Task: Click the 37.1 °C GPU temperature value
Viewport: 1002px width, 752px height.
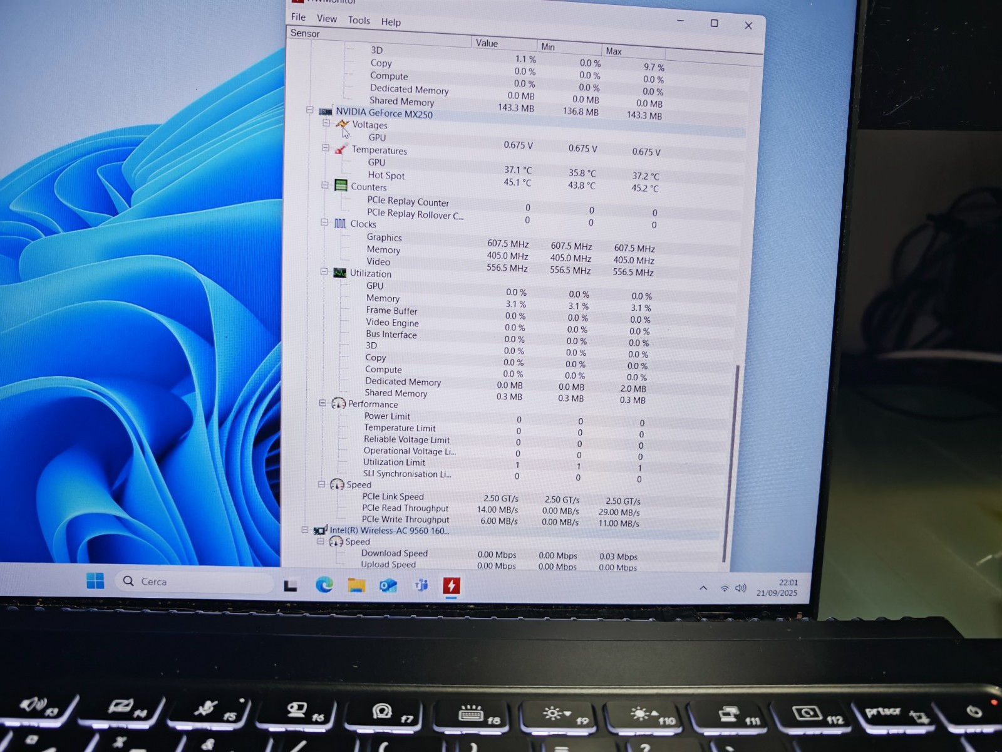Action: point(518,170)
